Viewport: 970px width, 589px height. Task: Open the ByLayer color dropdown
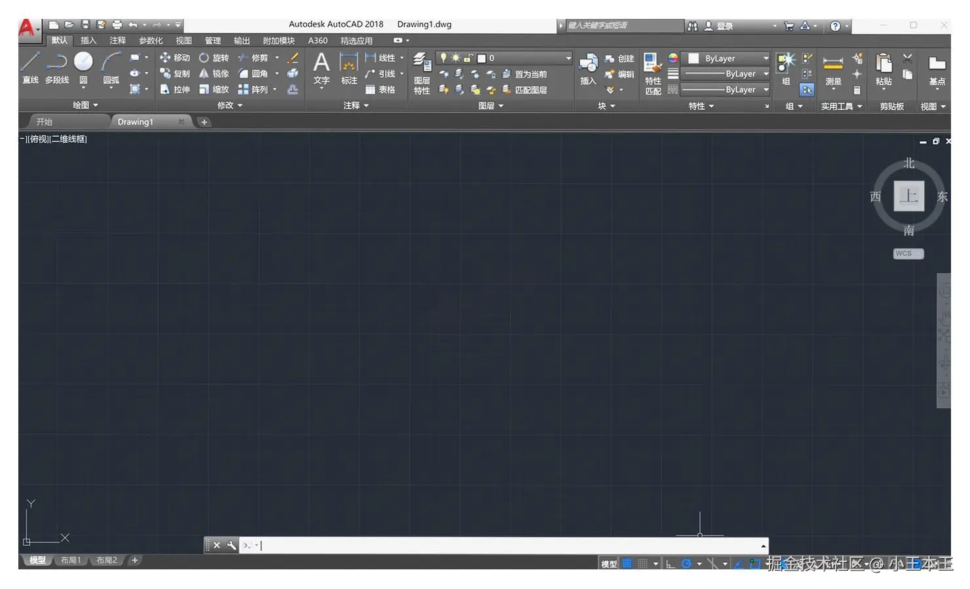point(726,58)
